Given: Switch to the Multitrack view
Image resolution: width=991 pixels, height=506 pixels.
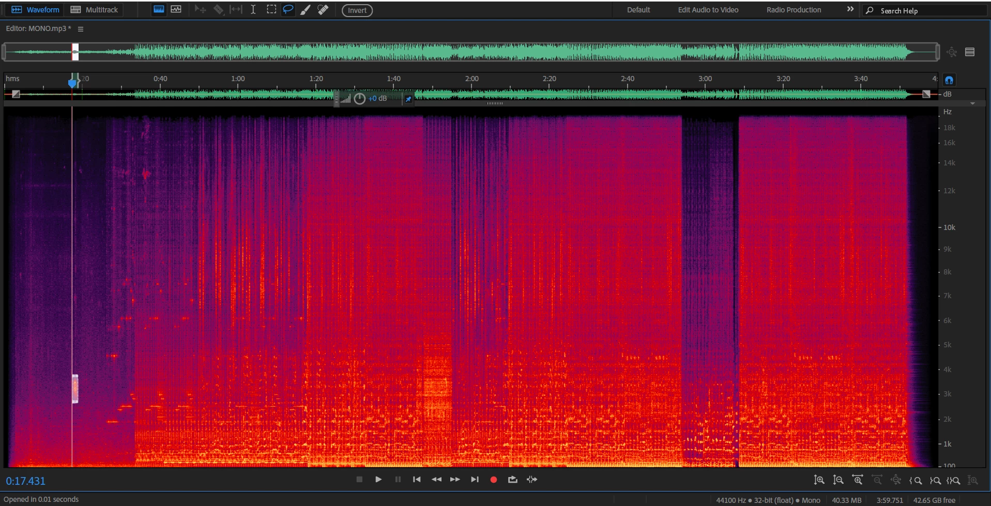Looking at the screenshot, I should [94, 10].
